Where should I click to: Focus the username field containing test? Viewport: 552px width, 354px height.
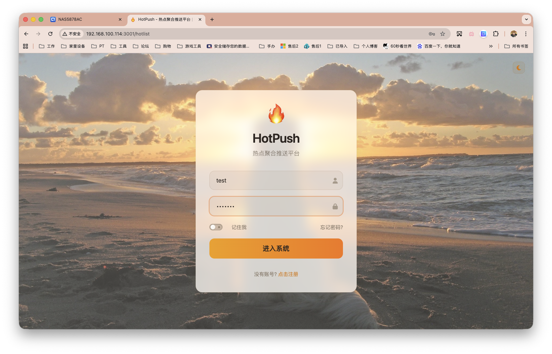[276, 181]
